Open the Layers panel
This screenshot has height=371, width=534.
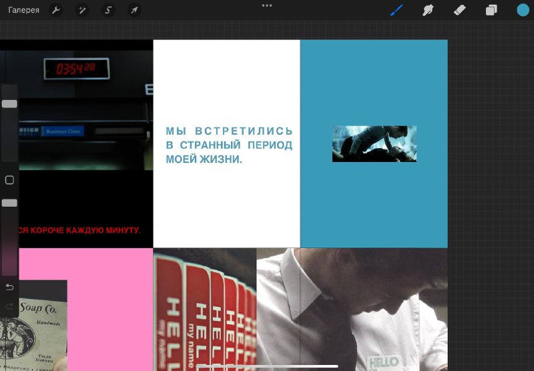pos(491,10)
